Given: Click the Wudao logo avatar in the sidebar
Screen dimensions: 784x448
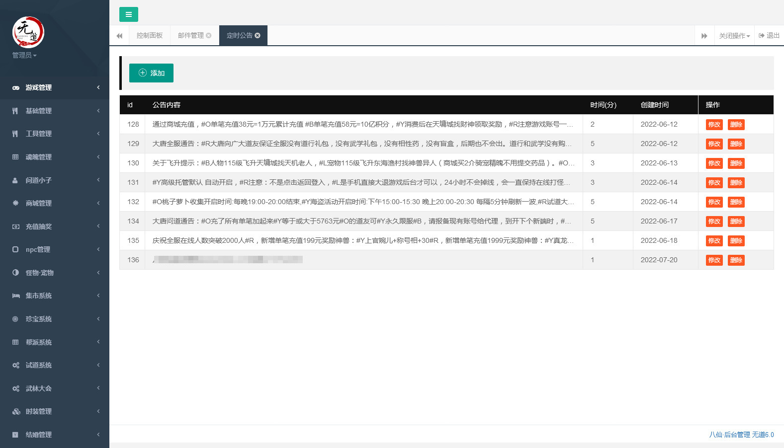Looking at the screenshot, I should pyautogui.click(x=28, y=32).
